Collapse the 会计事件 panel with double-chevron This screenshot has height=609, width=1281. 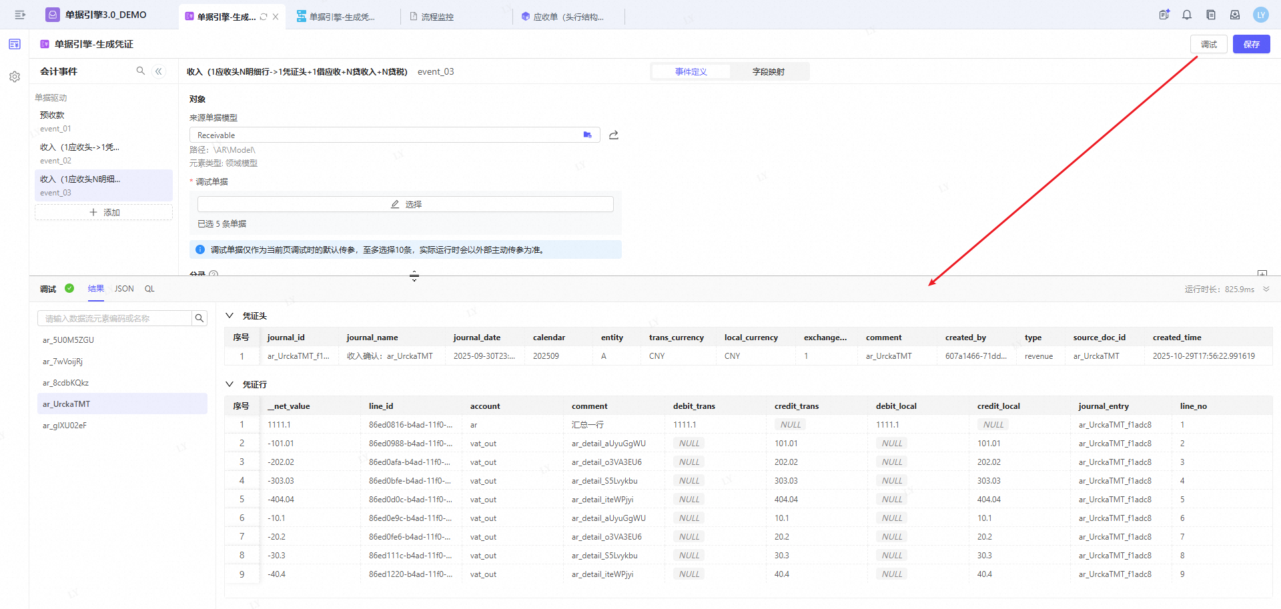click(x=159, y=71)
